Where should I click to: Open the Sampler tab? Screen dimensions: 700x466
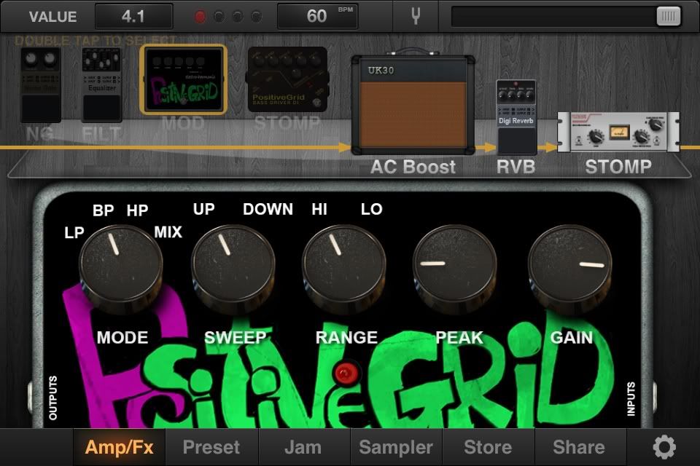(x=396, y=447)
